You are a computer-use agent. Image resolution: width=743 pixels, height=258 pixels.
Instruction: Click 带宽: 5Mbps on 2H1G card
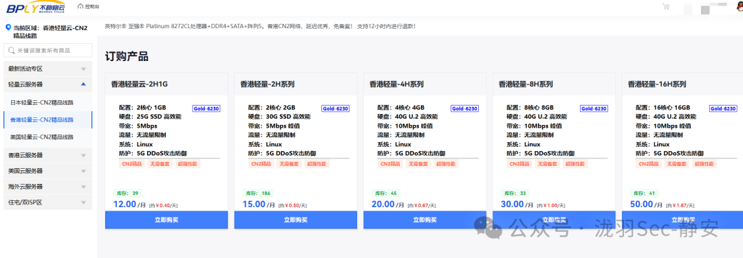(x=138, y=126)
